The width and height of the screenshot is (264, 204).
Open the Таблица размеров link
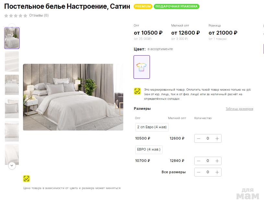pyautogui.click(x=239, y=109)
